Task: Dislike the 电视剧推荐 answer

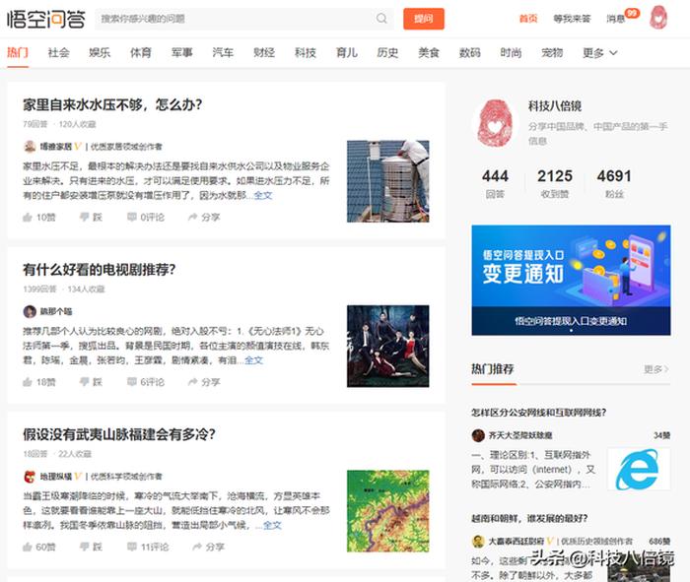Action: tap(91, 382)
